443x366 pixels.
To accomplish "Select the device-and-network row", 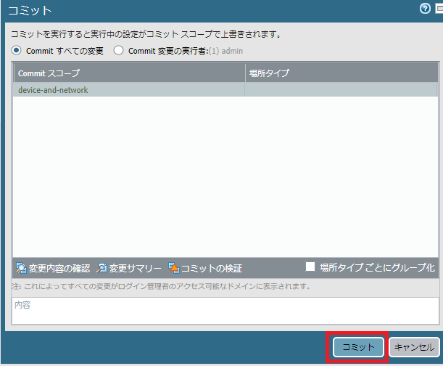I will (x=225, y=90).
